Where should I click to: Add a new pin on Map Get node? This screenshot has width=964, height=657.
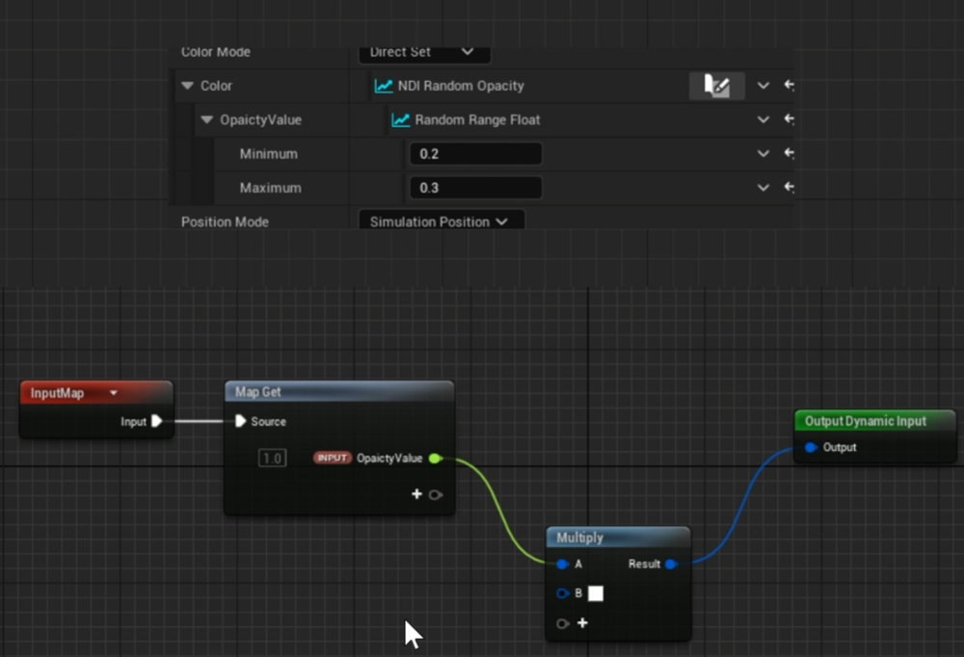[x=416, y=494]
